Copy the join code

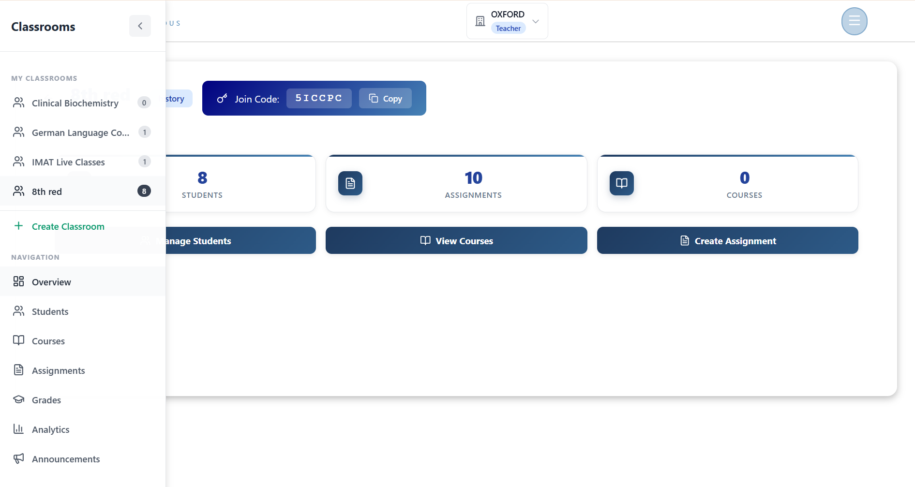pos(385,98)
